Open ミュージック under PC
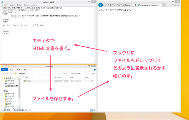189x120 pixels. coord(11,107)
